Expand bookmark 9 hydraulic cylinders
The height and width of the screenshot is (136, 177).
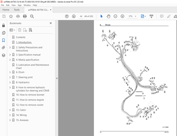(10, 88)
